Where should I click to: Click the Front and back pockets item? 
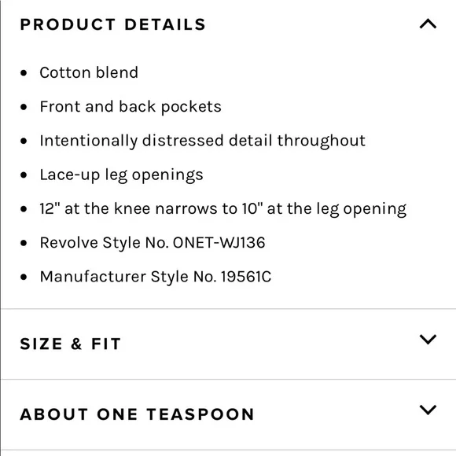tap(131, 107)
